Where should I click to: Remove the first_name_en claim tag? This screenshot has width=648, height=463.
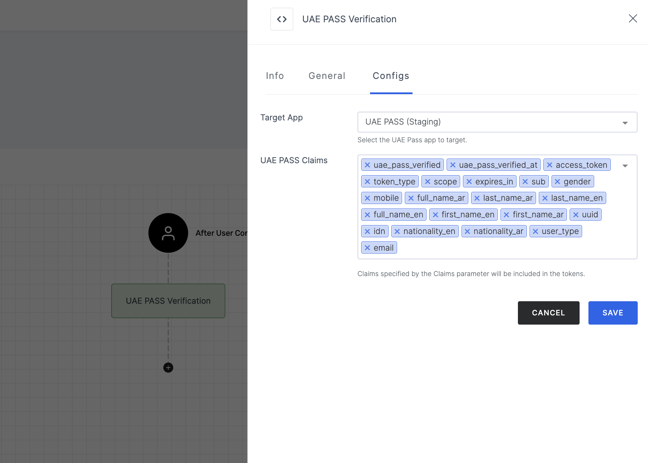[x=436, y=215]
